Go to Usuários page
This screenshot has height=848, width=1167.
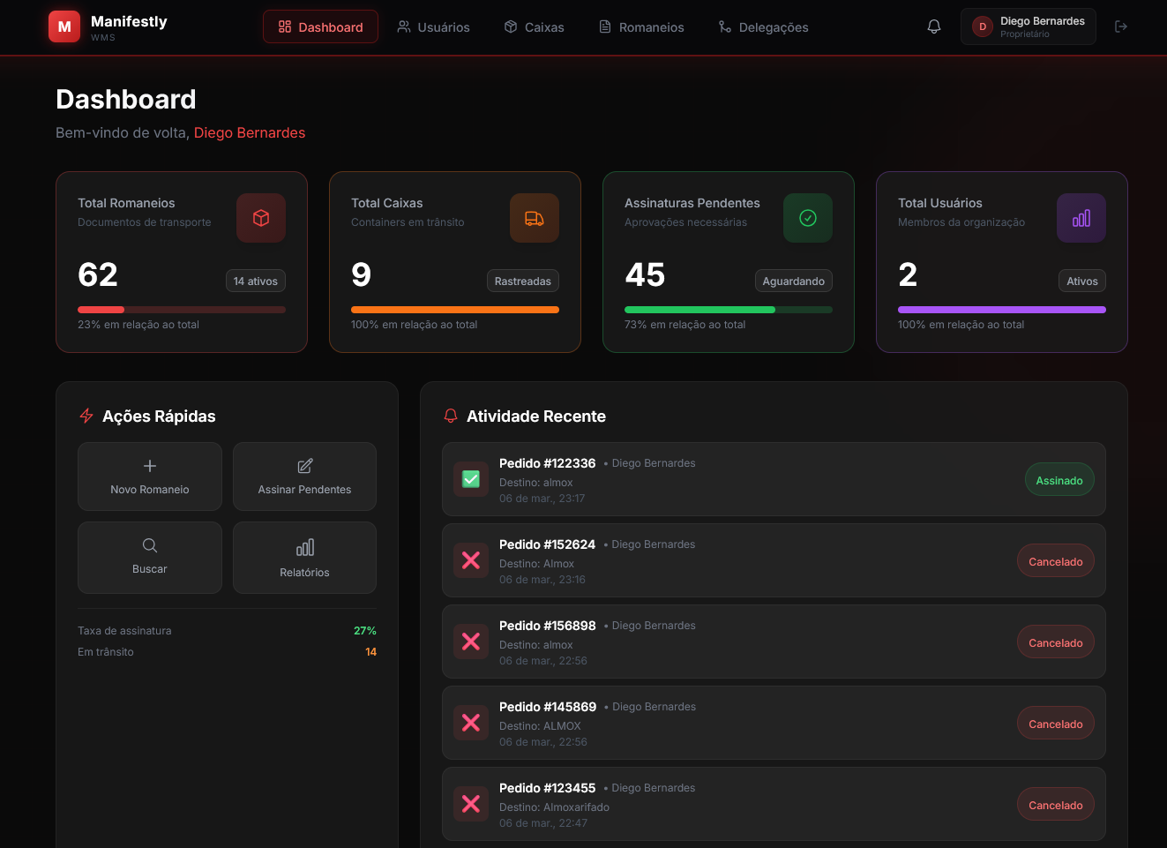433,26
